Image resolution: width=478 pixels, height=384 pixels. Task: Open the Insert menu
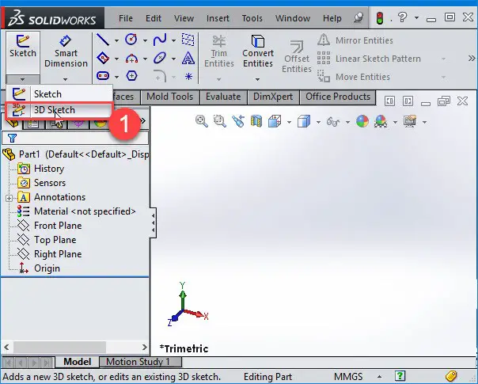pos(218,18)
